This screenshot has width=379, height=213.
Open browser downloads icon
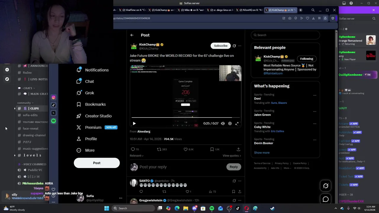click(313, 18)
